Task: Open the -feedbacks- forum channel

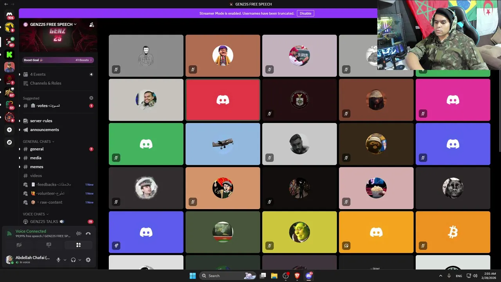Action: tap(58, 184)
